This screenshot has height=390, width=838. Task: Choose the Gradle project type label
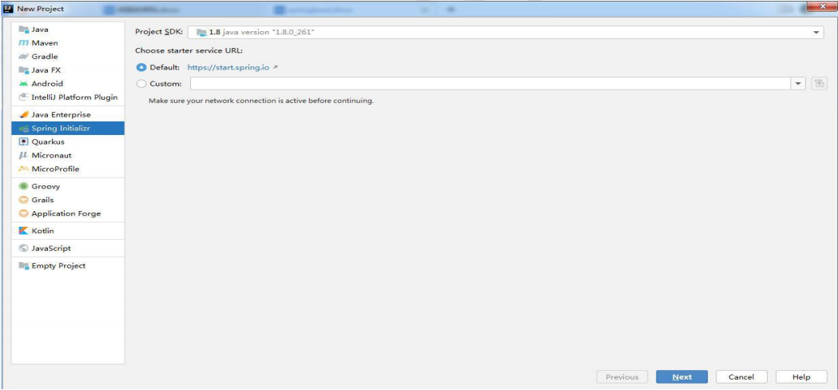pyautogui.click(x=45, y=57)
